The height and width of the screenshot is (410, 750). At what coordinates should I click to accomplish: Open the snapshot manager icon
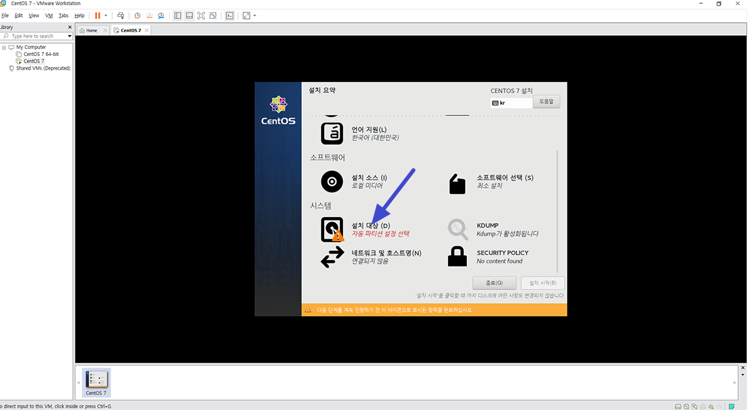point(161,16)
